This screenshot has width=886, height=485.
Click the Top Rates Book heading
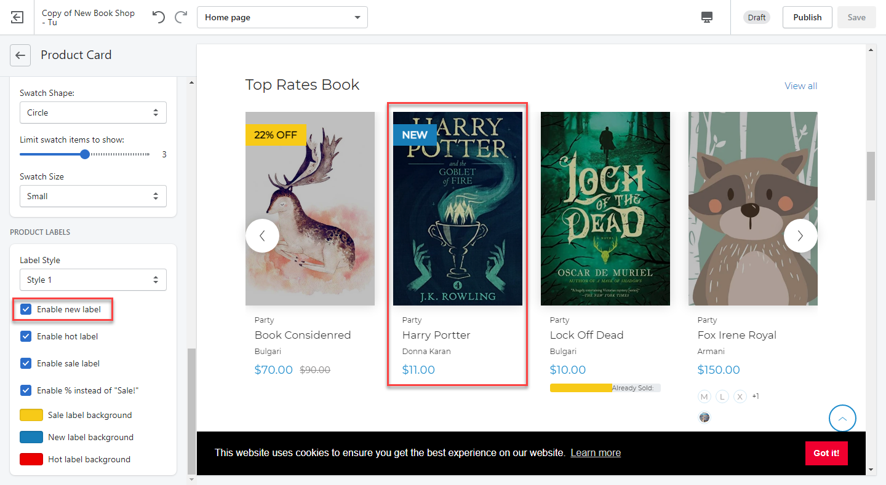[x=302, y=85]
